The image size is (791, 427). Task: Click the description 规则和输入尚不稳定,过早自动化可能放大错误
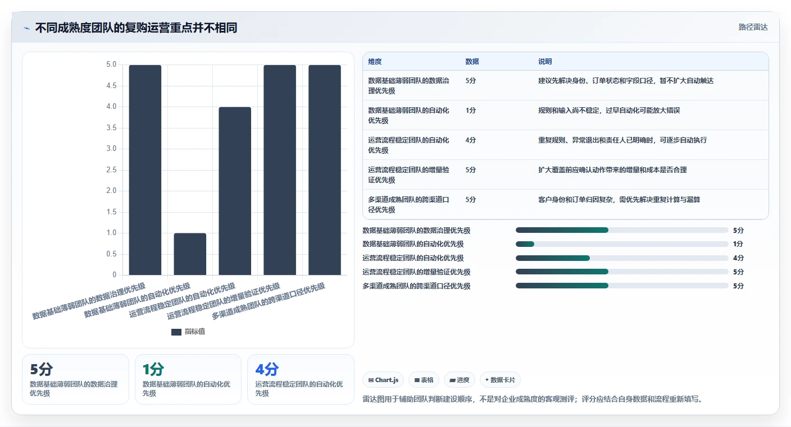tap(609, 111)
